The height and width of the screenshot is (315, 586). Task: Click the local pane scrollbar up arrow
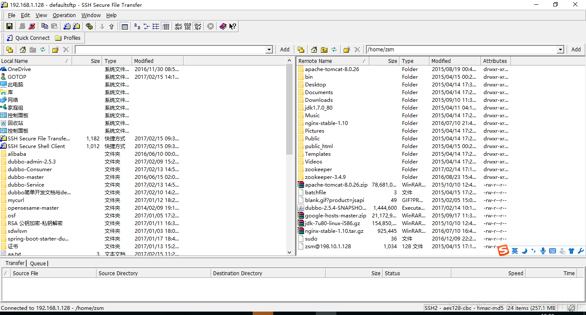point(290,61)
